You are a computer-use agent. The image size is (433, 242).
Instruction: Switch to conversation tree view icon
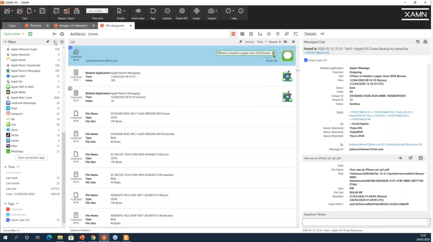tap(260, 34)
